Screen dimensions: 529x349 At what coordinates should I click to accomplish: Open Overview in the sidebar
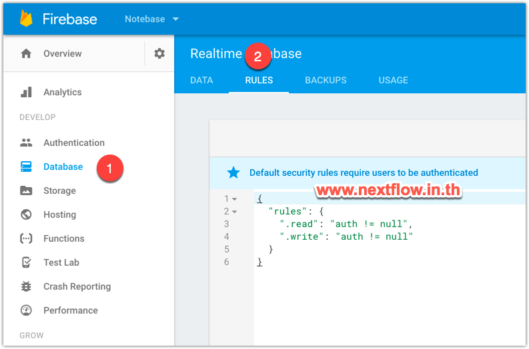pos(63,53)
